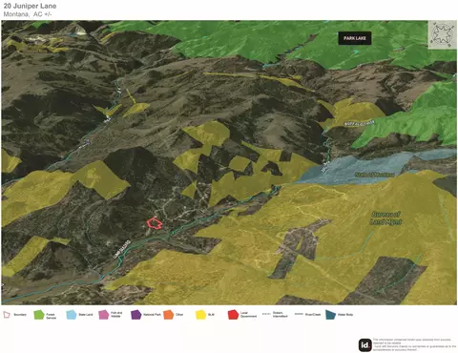The height and width of the screenshot is (353, 458).
Task: Click the Stream Intermittent legend line
Action: (266, 314)
